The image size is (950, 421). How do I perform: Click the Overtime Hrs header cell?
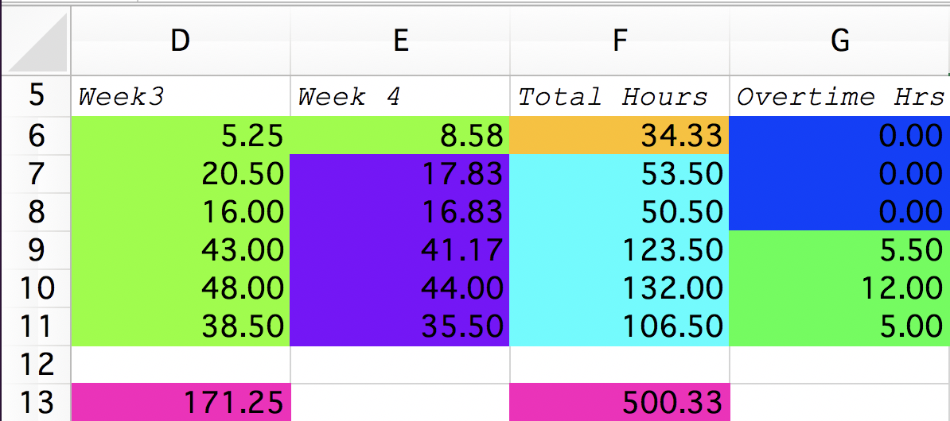point(839,96)
